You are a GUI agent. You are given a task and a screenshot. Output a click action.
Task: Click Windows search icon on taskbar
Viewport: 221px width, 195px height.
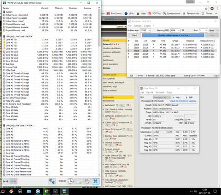point(3,191)
